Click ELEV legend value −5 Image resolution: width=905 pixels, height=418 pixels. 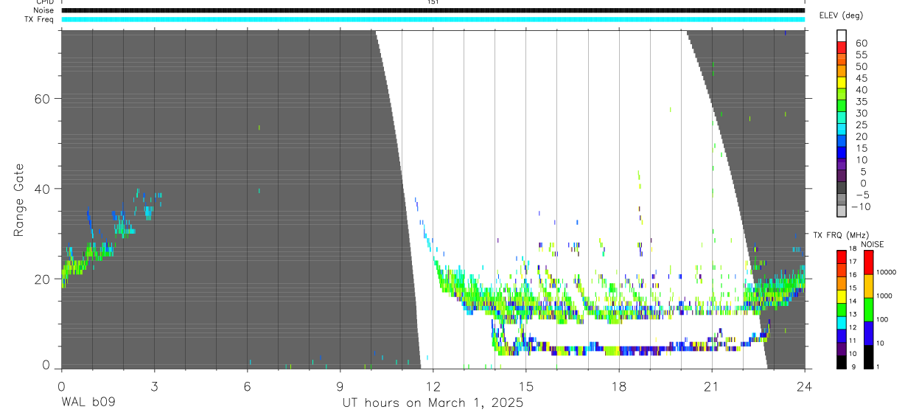[863, 195]
